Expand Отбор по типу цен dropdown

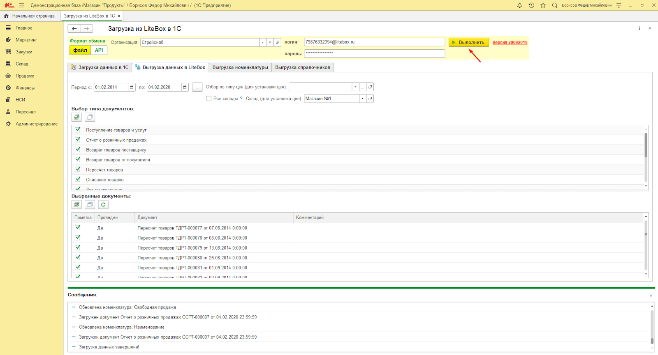355,87
